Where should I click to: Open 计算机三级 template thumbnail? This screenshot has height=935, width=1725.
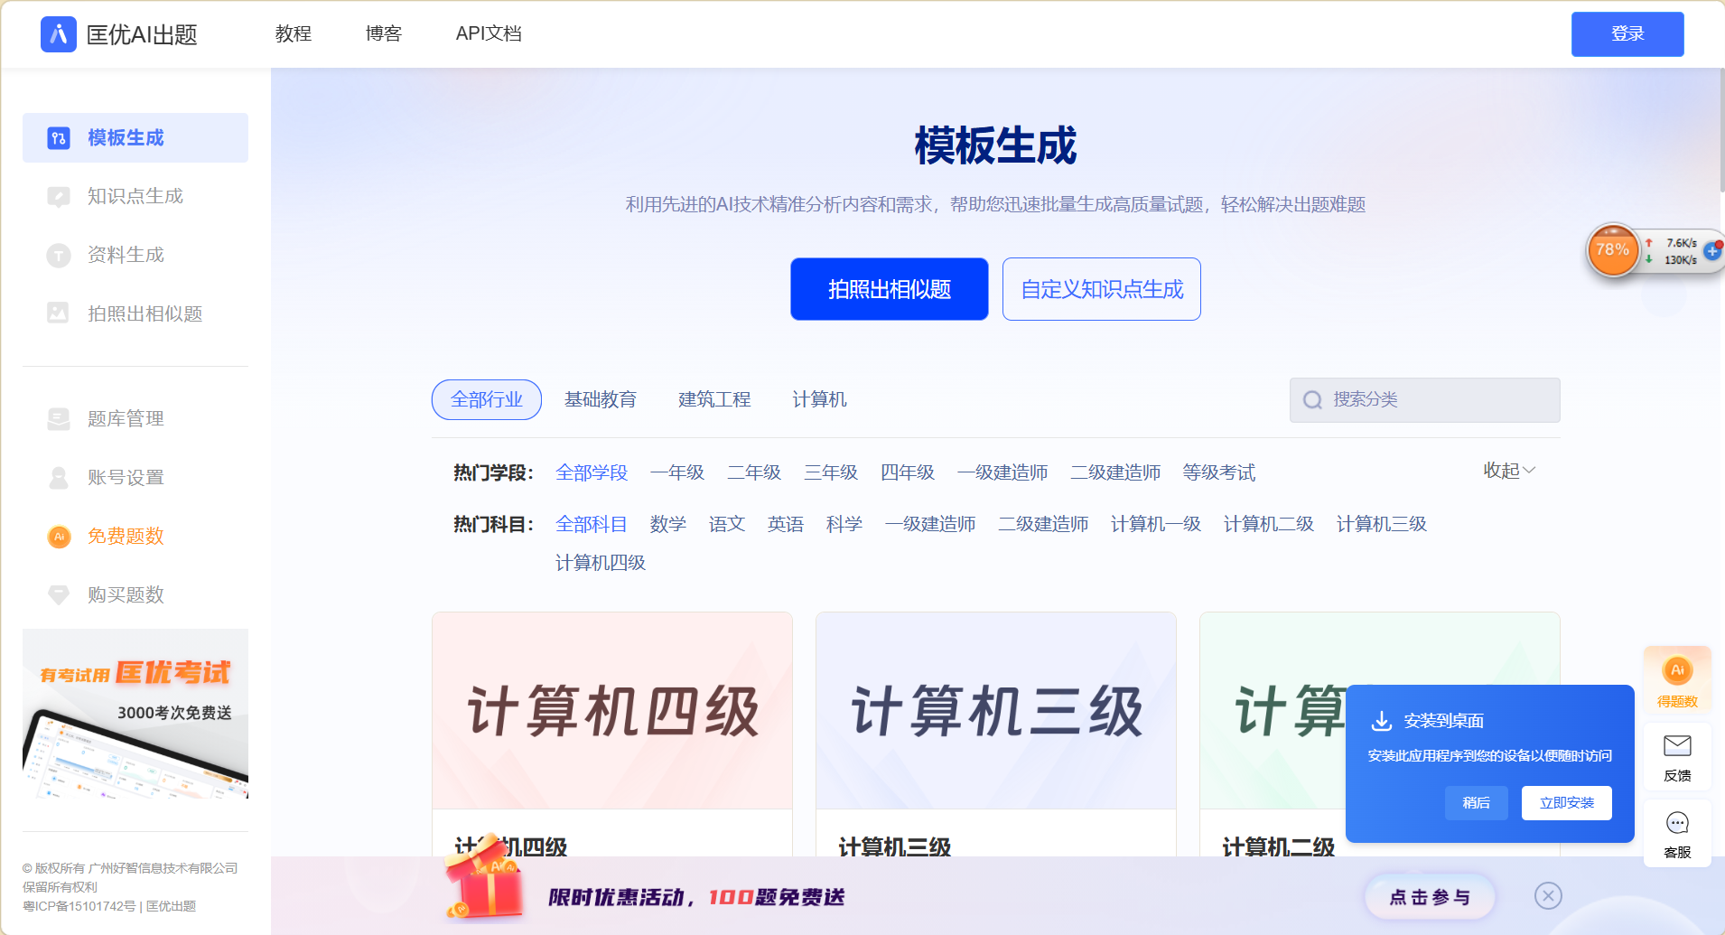(996, 711)
